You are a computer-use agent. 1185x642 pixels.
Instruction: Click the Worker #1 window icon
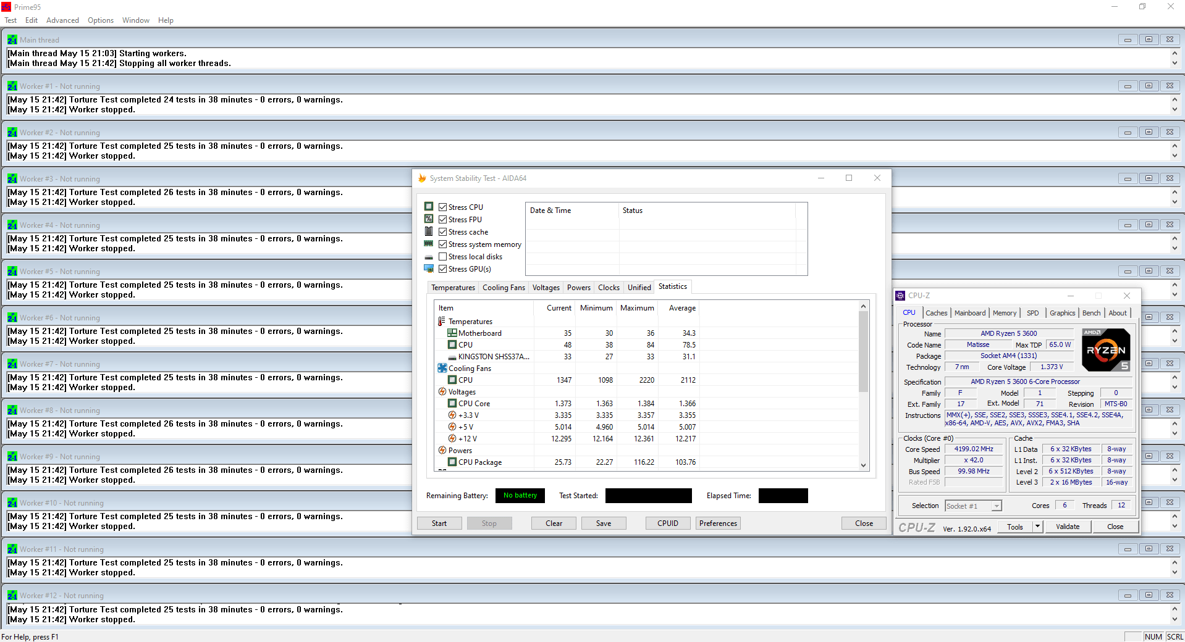click(x=12, y=86)
